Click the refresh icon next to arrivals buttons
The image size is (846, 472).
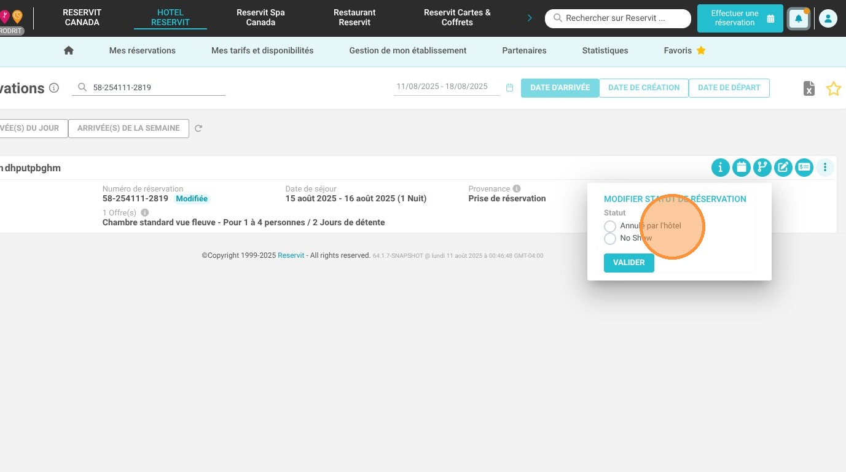click(198, 128)
